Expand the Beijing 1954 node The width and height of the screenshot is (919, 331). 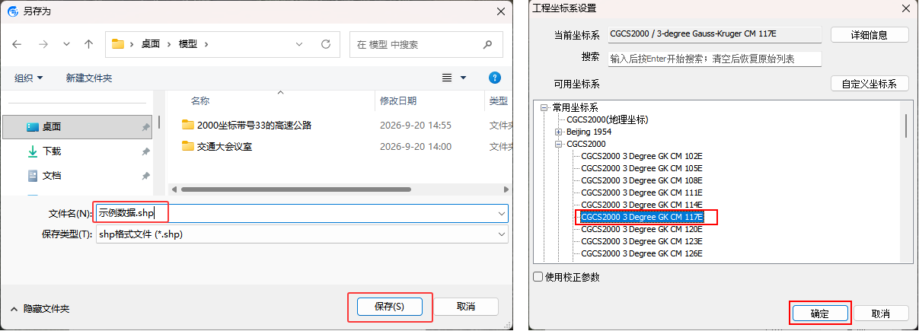click(559, 132)
